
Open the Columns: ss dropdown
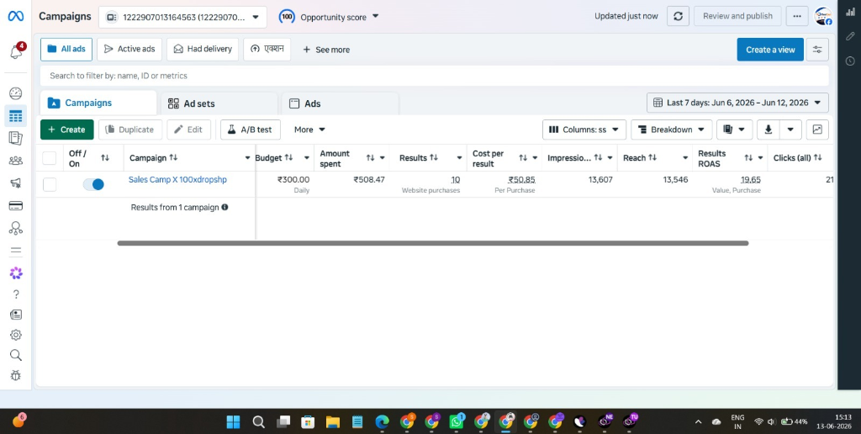pos(584,130)
